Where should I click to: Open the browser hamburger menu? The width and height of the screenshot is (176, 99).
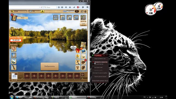coord(87,7)
